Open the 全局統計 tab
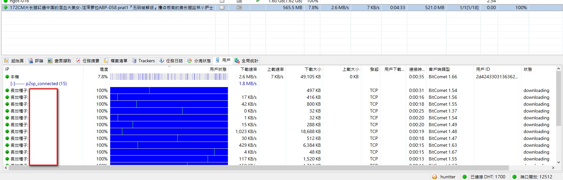The width and height of the screenshot is (563, 180). 247,61
